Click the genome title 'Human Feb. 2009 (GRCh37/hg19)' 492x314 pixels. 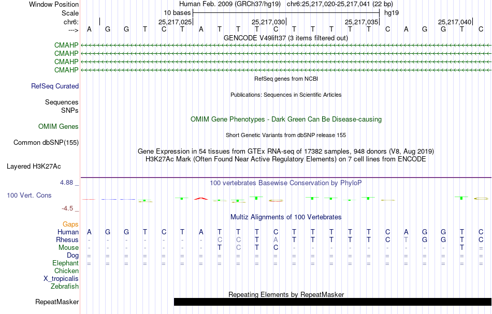point(230,4)
